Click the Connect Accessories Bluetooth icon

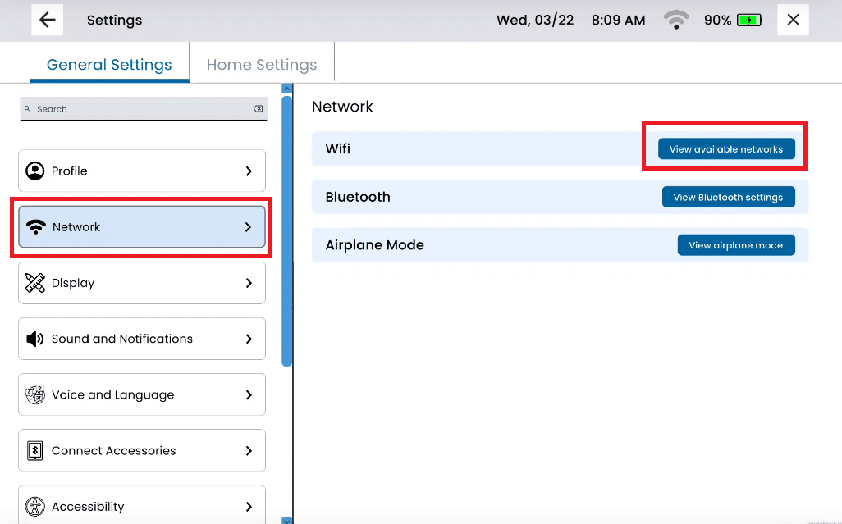(x=35, y=450)
